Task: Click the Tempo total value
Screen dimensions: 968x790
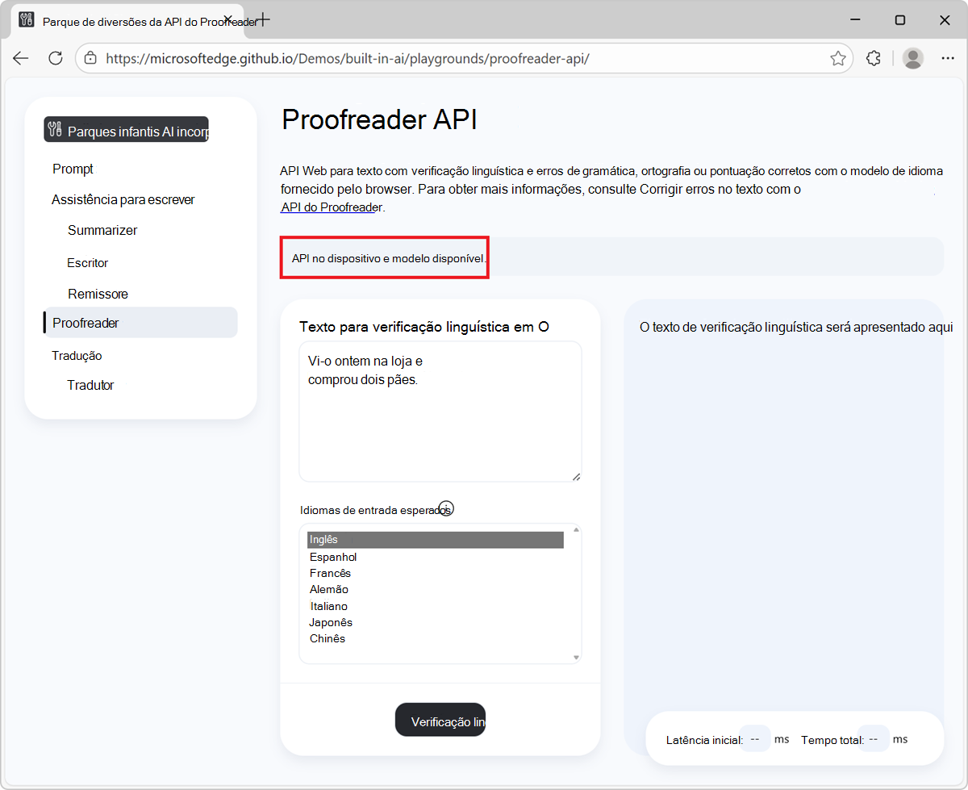Action: 874,738
